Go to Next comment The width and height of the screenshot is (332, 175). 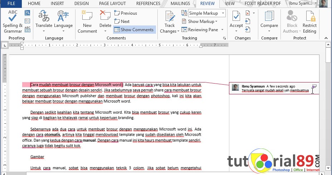tap(122, 22)
